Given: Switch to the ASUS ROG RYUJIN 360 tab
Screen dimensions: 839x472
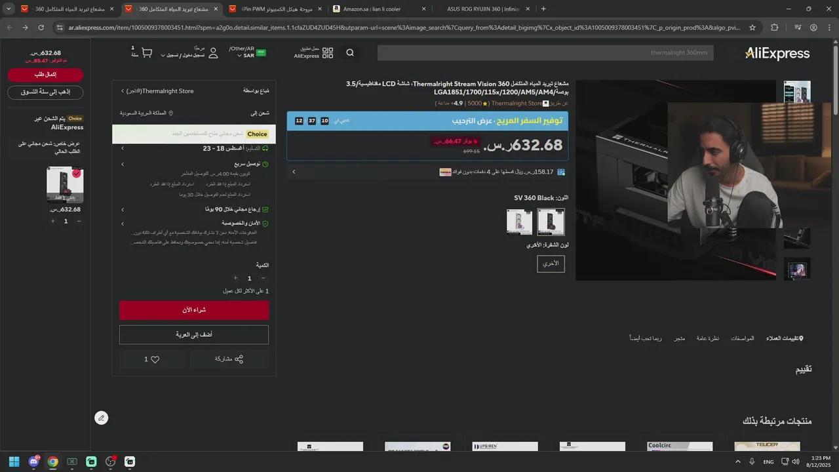Looking at the screenshot, I should (482, 9).
